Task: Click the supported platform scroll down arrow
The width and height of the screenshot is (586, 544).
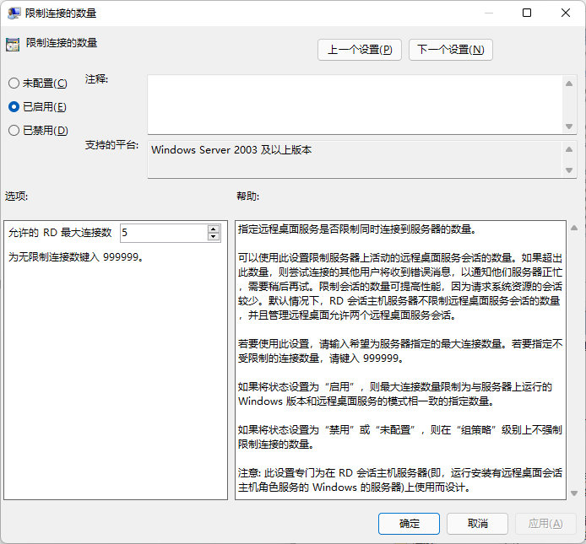Action: [569, 170]
